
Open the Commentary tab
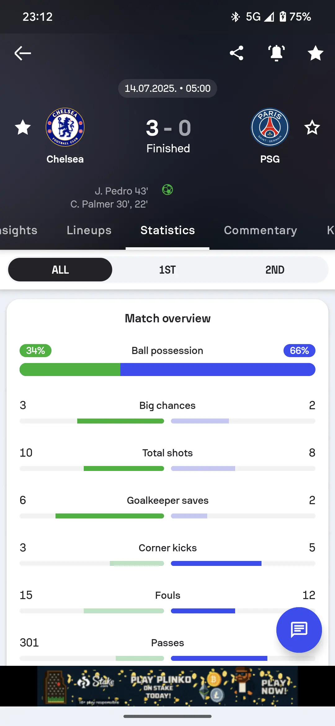pyautogui.click(x=261, y=230)
